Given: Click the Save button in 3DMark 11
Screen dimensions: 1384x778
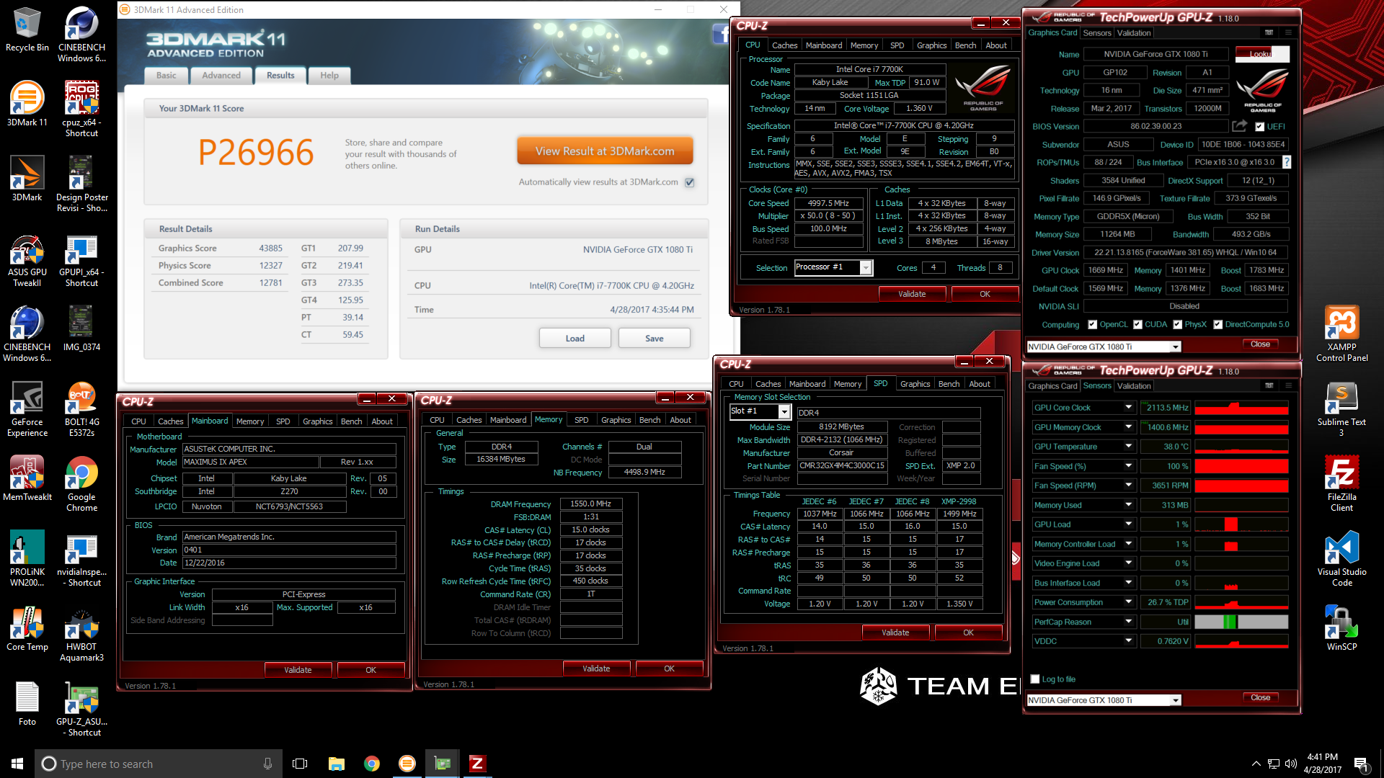Looking at the screenshot, I should (x=655, y=339).
